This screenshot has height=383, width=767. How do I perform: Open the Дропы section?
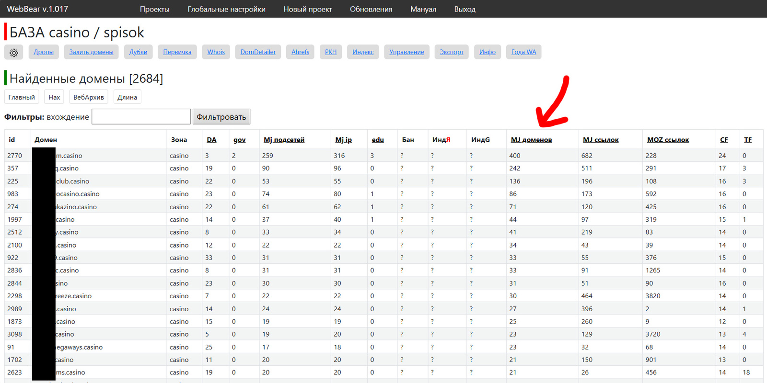[x=44, y=52]
